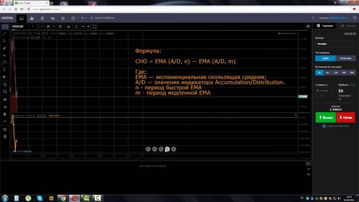Click the zoom-in plus chart control
The height and width of the screenshot is (202, 359).
(167, 149)
